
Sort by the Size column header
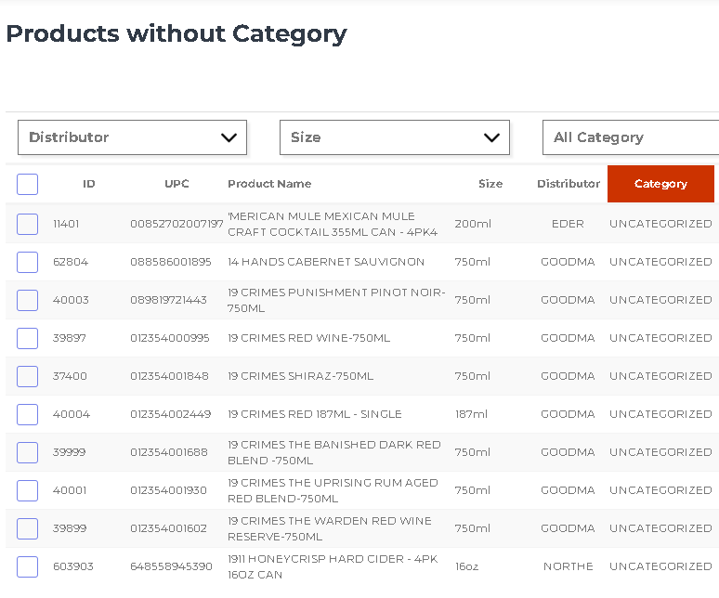(490, 184)
